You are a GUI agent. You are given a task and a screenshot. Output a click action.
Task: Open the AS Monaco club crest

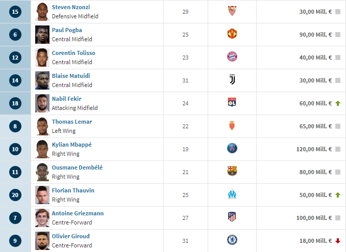(232, 125)
